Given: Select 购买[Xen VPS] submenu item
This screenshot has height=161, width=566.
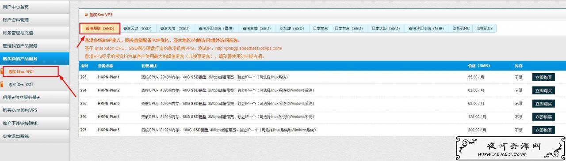Looking at the screenshot, I should [21, 71].
